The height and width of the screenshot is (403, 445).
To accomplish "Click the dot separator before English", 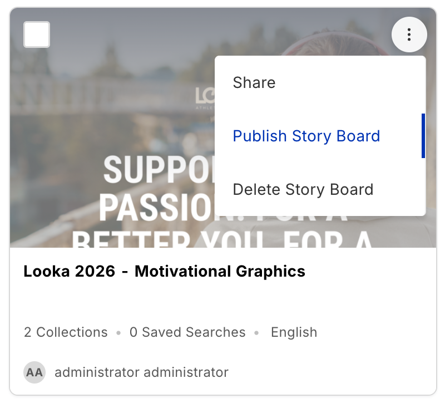I will click(256, 332).
